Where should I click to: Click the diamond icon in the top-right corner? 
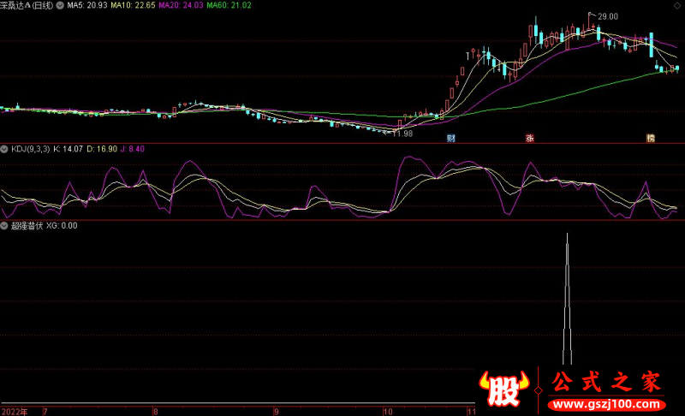pyautogui.click(x=677, y=5)
